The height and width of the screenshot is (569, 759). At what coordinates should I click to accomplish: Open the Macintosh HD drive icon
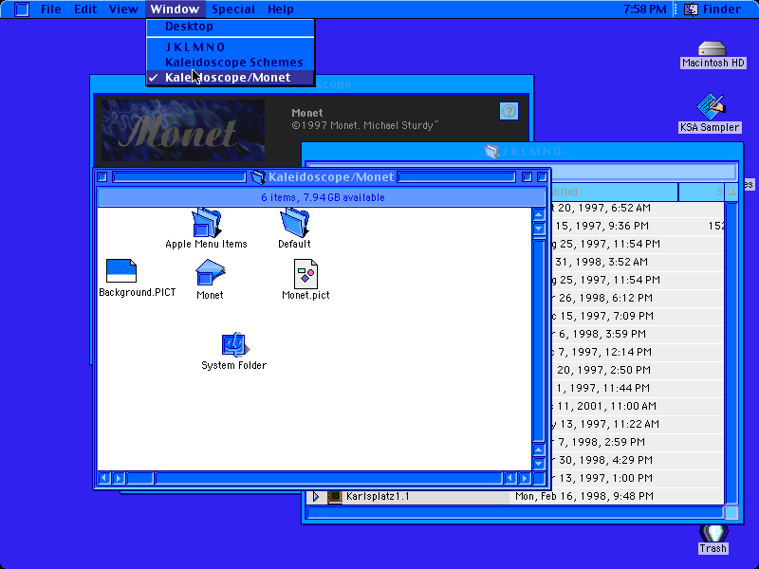click(x=713, y=48)
